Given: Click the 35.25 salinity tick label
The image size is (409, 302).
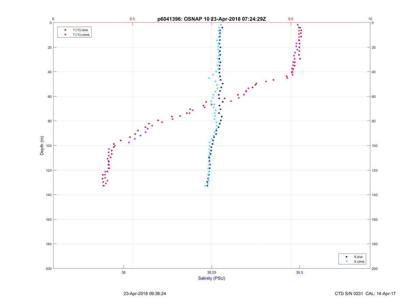Looking at the screenshot, I should (x=212, y=273).
